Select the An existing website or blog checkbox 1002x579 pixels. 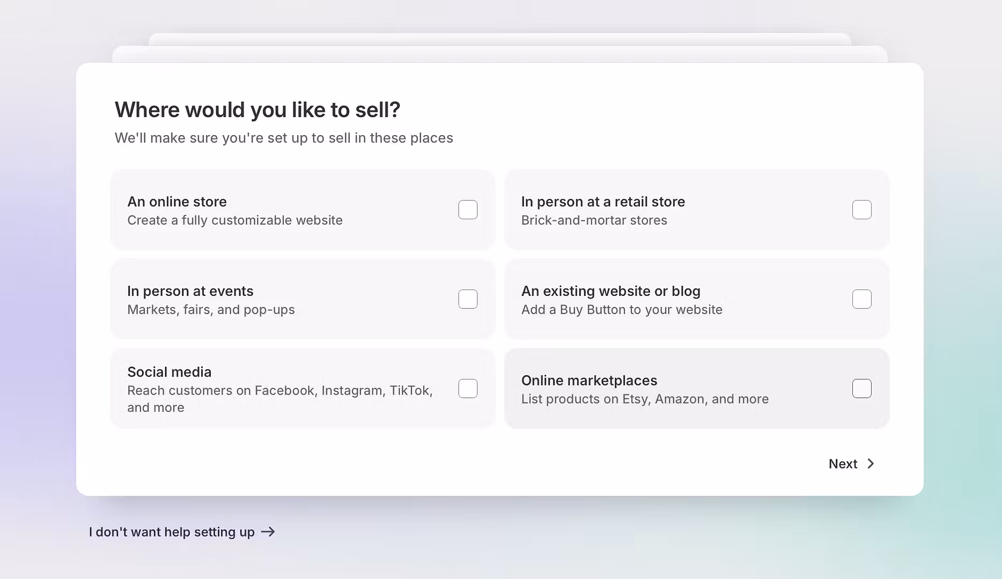tap(861, 299)
